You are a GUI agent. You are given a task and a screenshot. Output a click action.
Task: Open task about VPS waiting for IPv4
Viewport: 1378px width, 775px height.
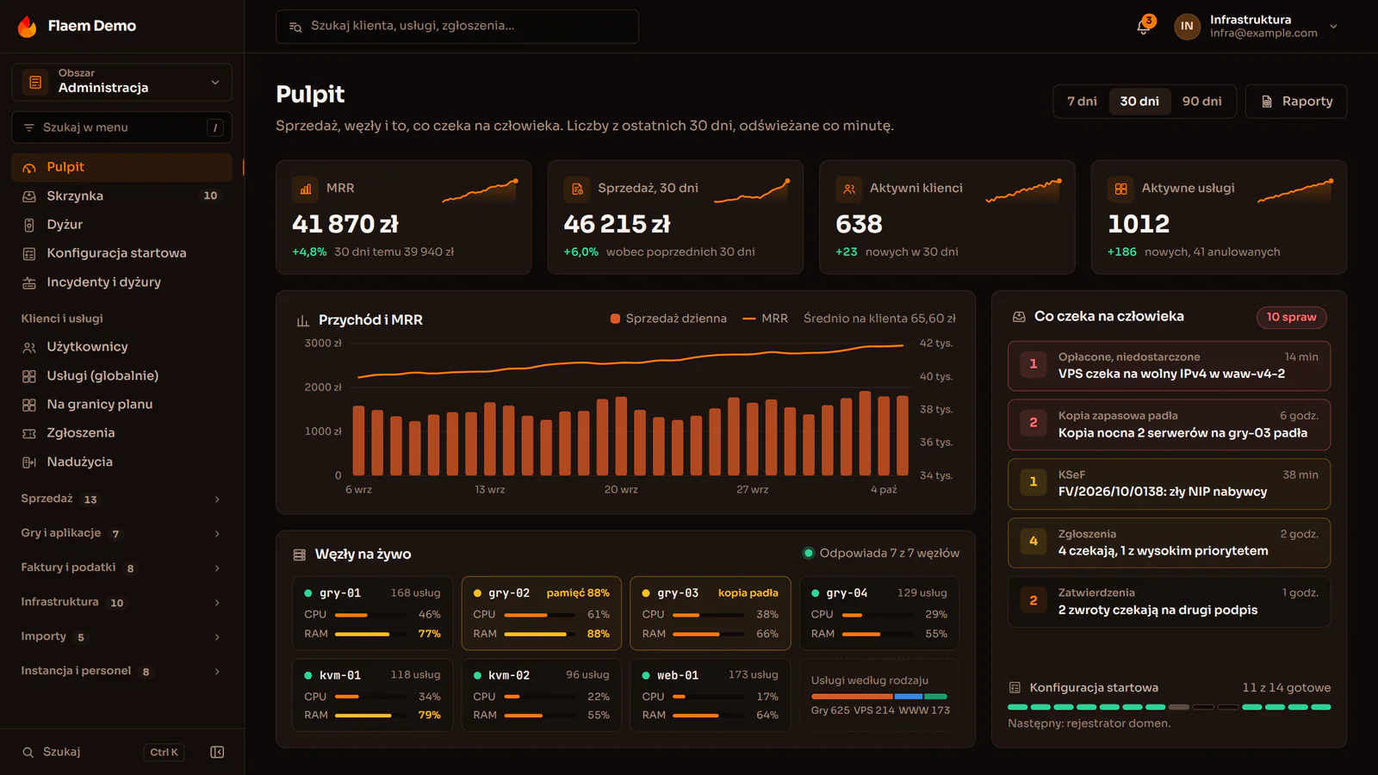pos(1169,366)
